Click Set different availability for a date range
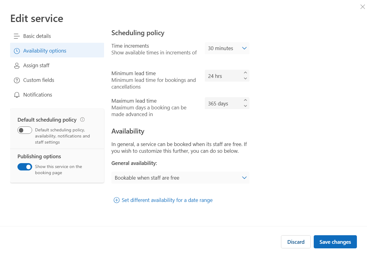This screenshot has width=367, height=256. pyautogui.click(x=167, y=200)
